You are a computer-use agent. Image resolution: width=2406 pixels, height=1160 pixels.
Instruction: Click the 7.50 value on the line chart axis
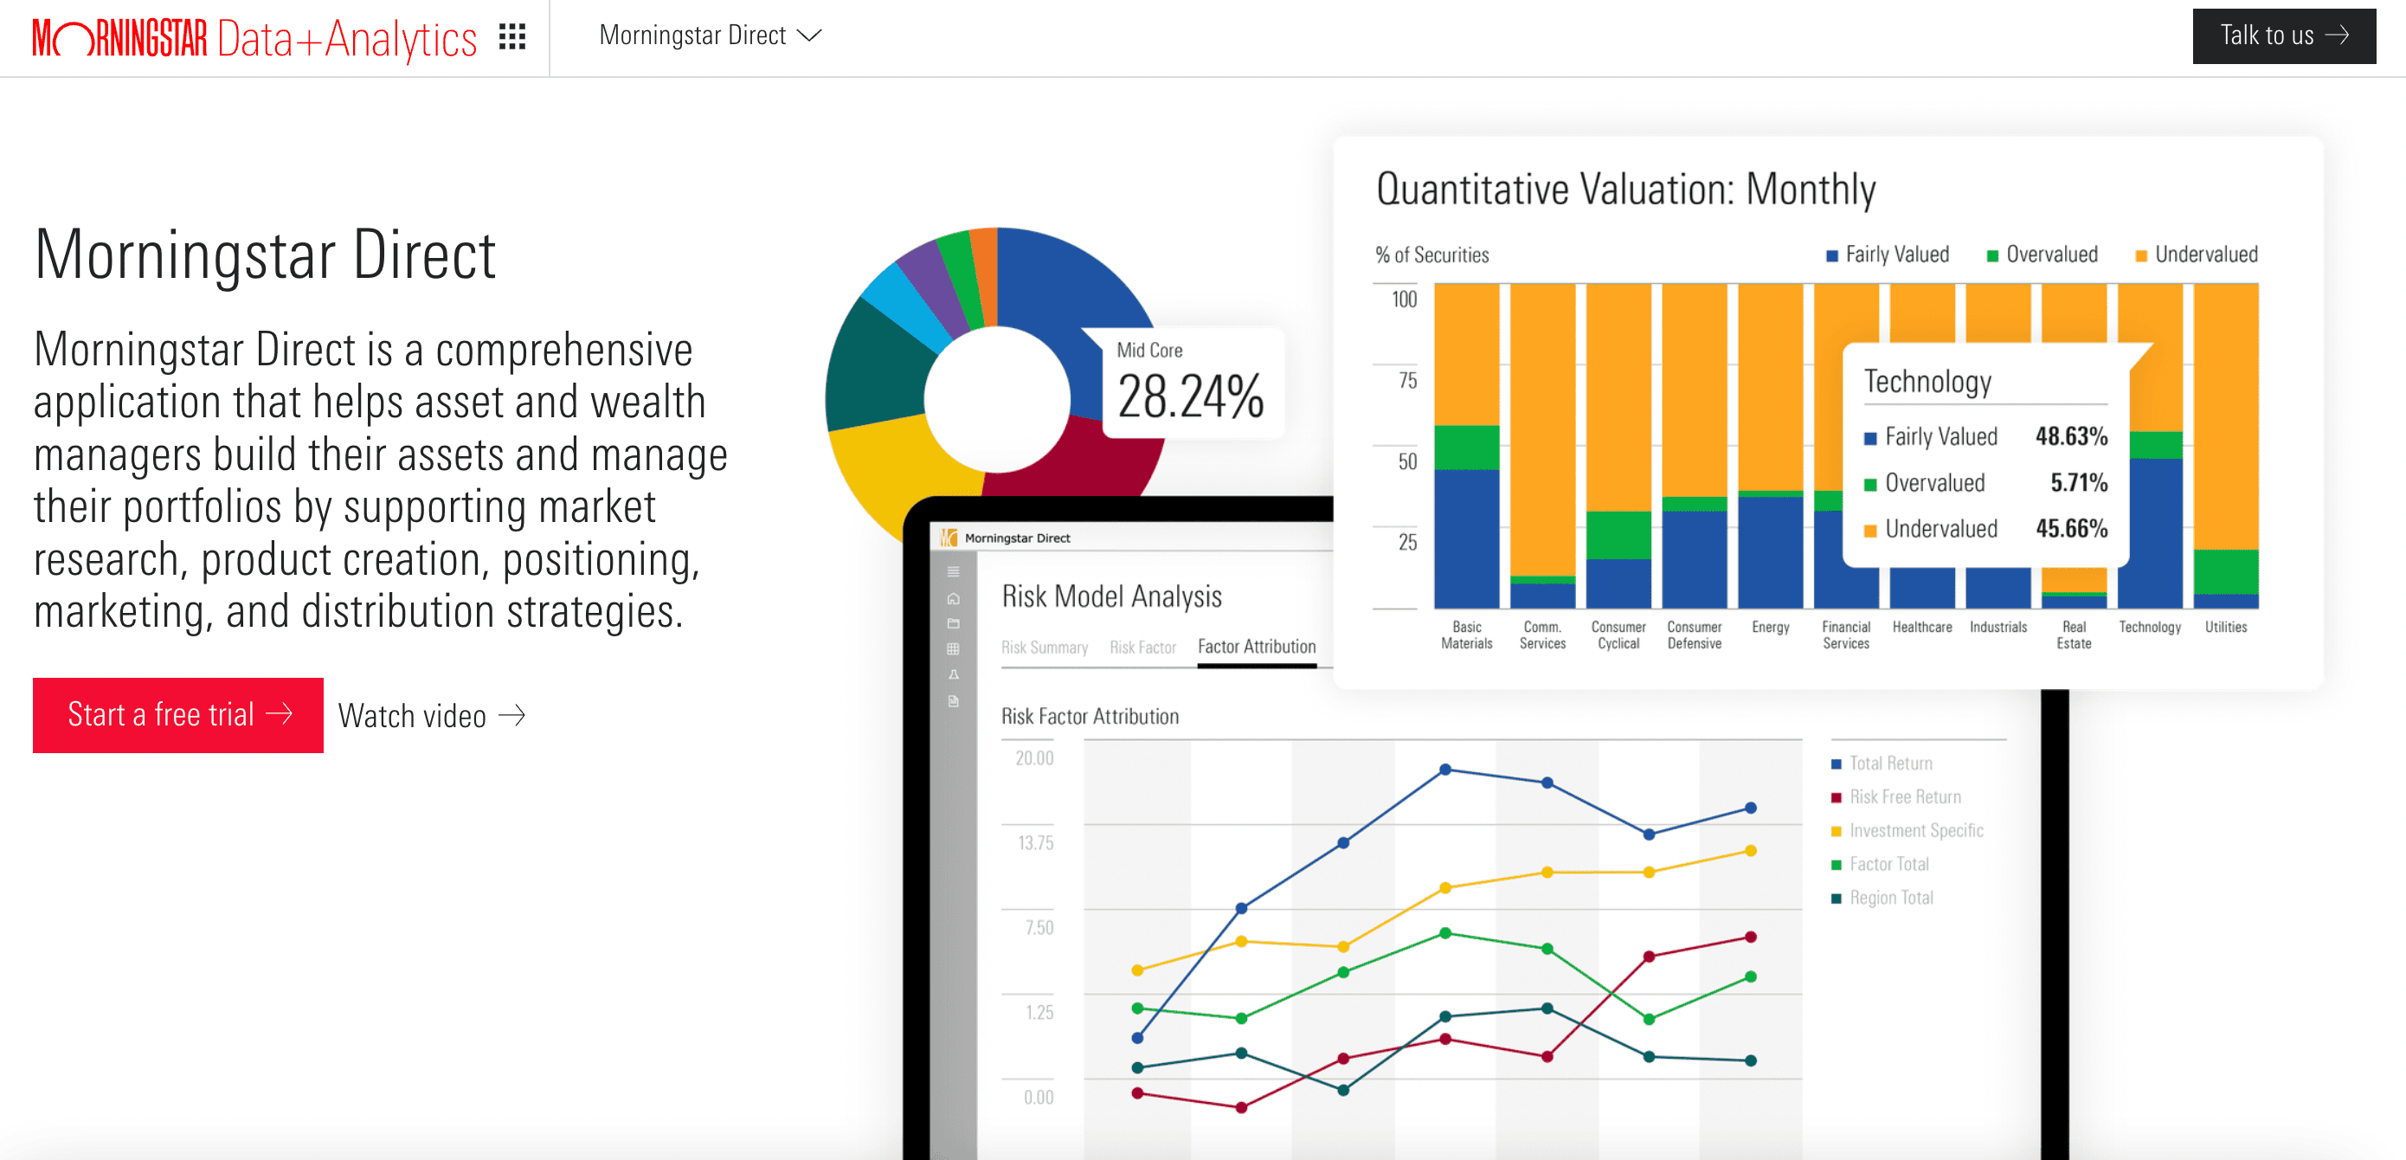[x=1039, y=927]
